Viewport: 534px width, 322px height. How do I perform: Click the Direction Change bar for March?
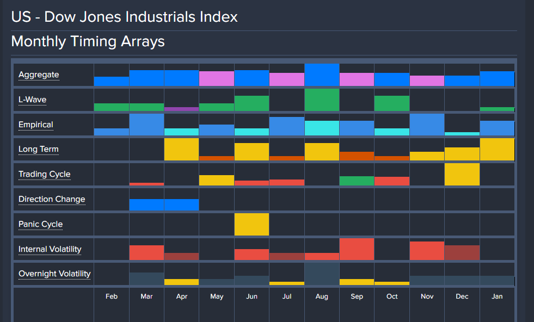tap(147, 205)
